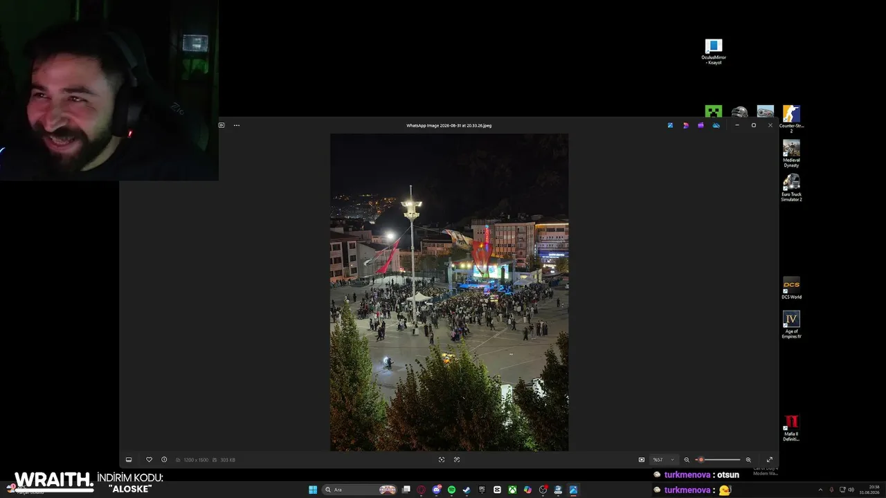Open Clipchamp video editor from Photos title bar

click(x=700, y=125)
